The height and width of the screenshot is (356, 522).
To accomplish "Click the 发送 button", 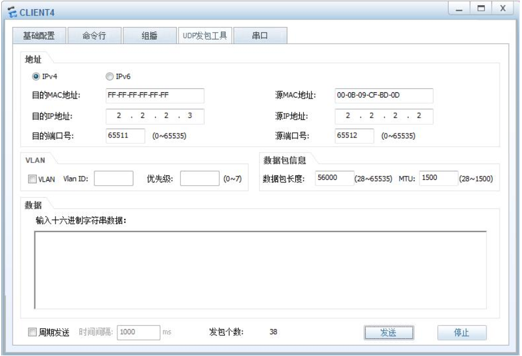I will click(389, 332).
